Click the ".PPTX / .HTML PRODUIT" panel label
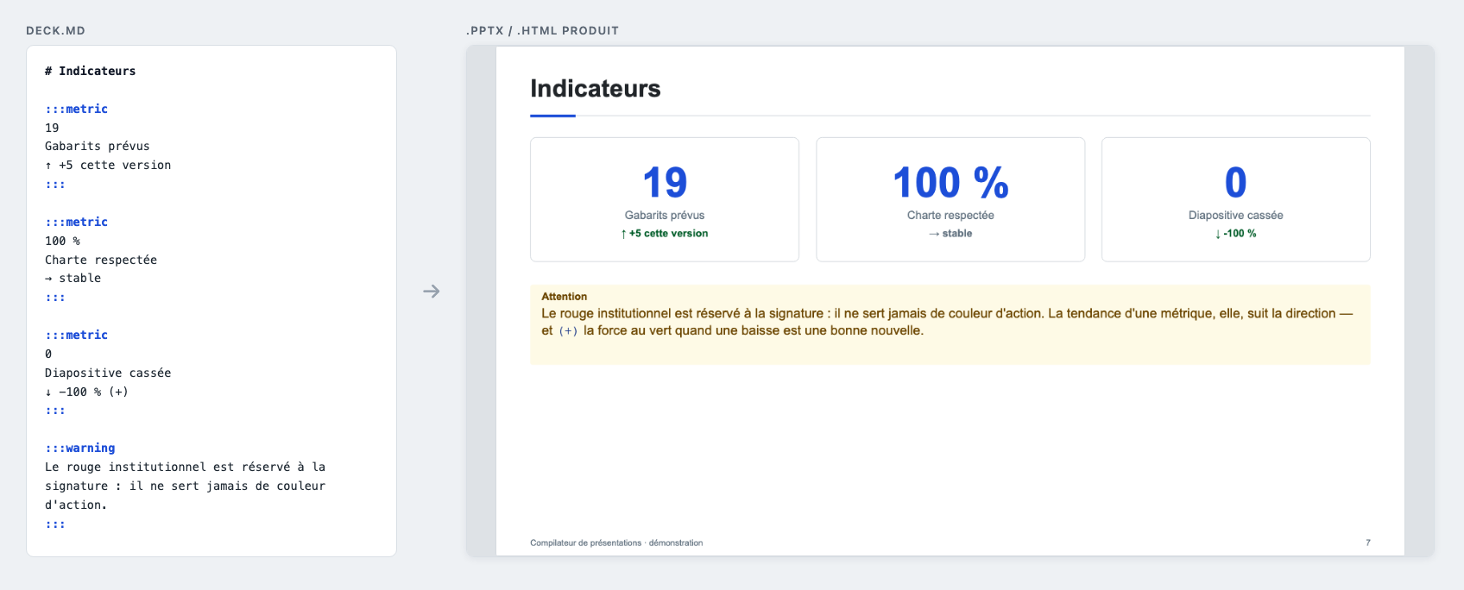 [x=542, y=30]
